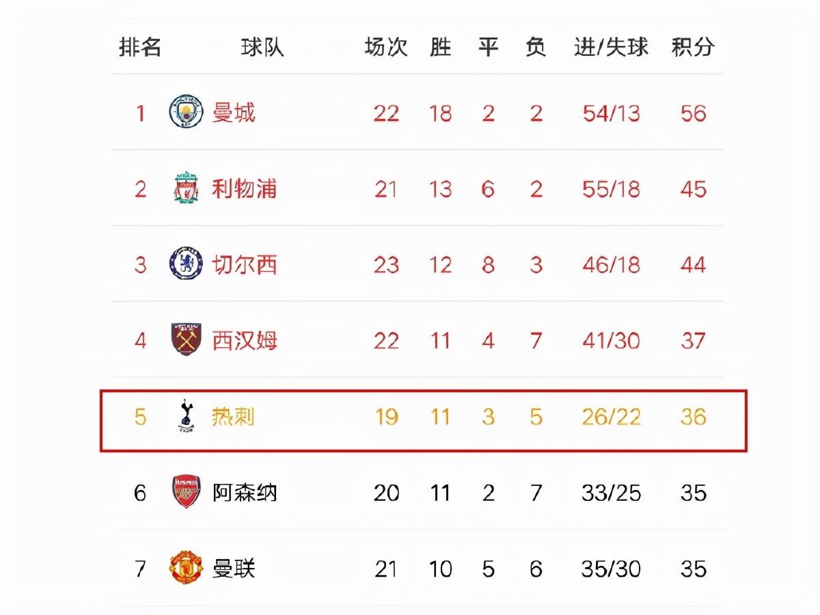Select team name 西汉姆
The width and height of the screenshot is (820, 615).
pos(245,340)
